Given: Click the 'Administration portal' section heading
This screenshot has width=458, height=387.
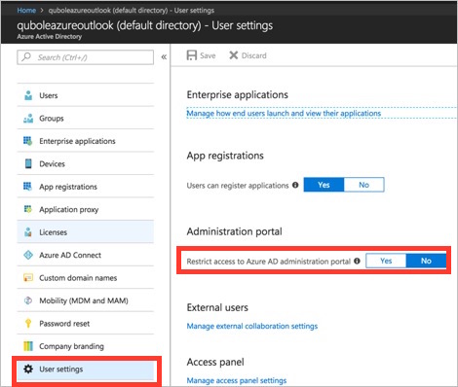Looking at the screenshot, I should pos(234,231).
